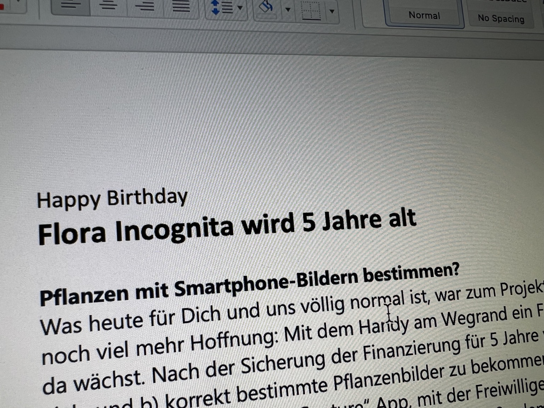Apply the Normal style
Viewport: 544px width, 408px height.
tap(424, 16)
